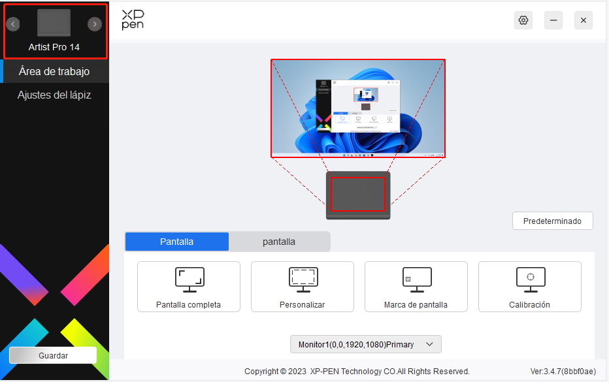The width and height of the screenshot is (609, 382).
Task: Switch to the grey pantalla tab
Action: 279,242
